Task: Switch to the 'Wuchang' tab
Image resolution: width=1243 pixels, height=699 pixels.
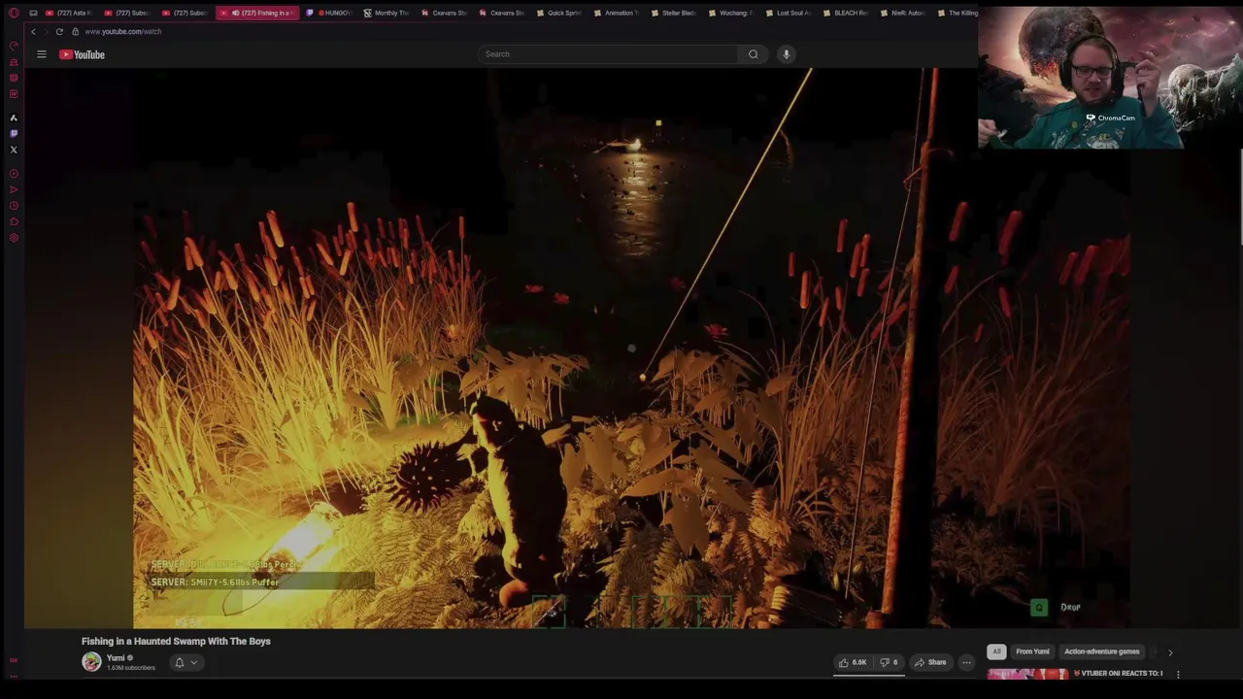Action: (731, 13)
